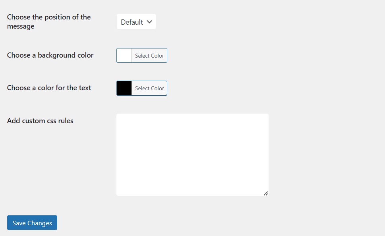385x236 pixels.
Task: Click the "Add custom css rules" label
Action: point(40,121)
